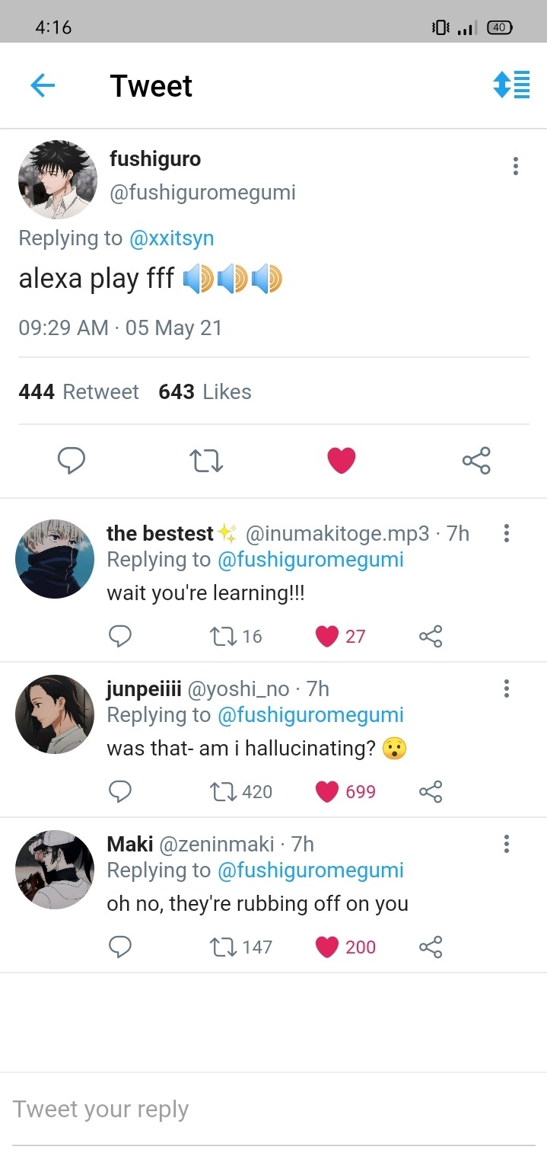View the 643 Likes list
Screen dimensions: 547x1150
[205, 391]
